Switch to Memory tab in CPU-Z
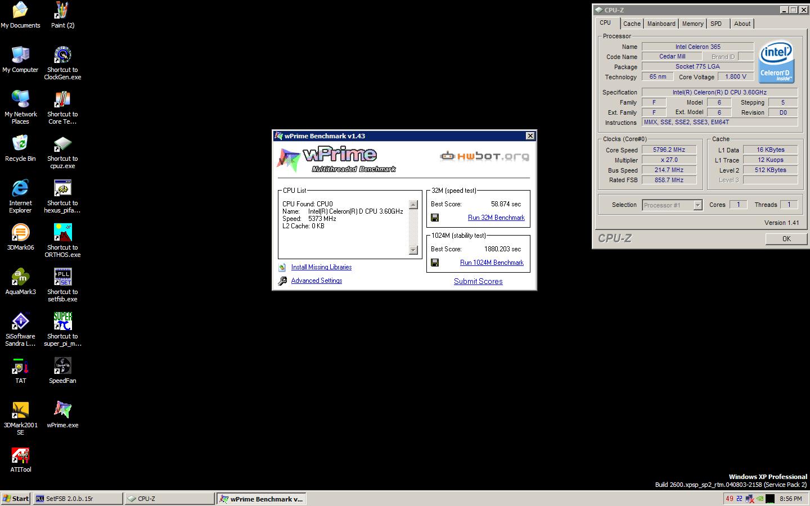The image size is (810, 506). point(692,24)
